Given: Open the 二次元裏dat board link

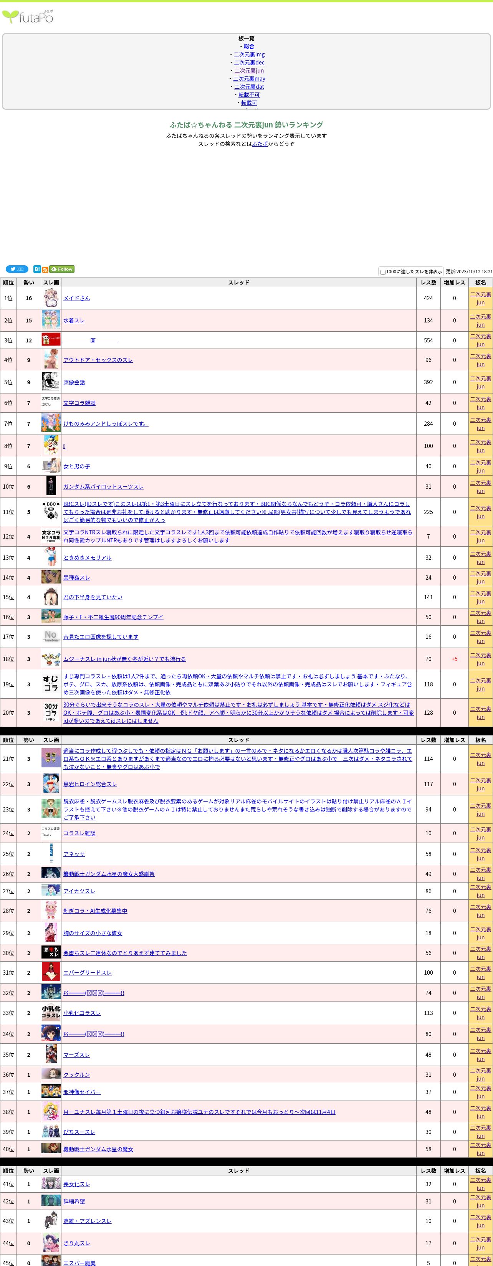Looking at the screenshot, I should (x=249, y=86).
